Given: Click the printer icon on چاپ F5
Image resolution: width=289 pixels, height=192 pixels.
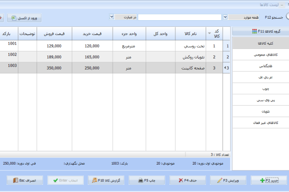Looking at the screenshot, I should point(141,180).
